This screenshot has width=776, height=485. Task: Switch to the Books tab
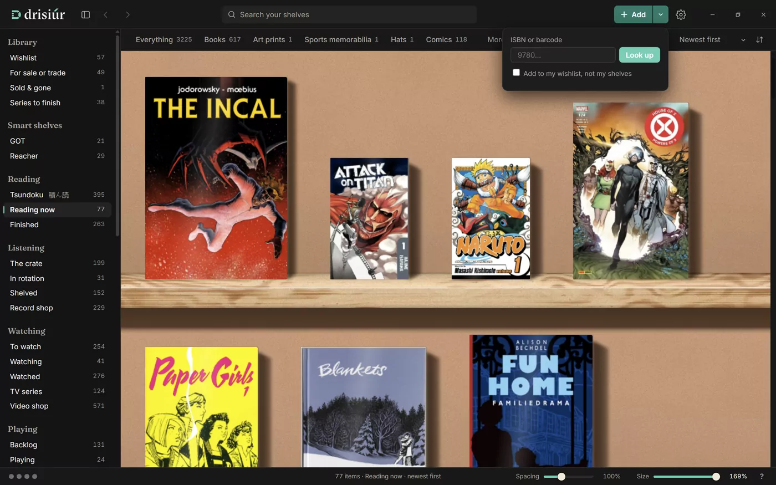coord(222,39)
